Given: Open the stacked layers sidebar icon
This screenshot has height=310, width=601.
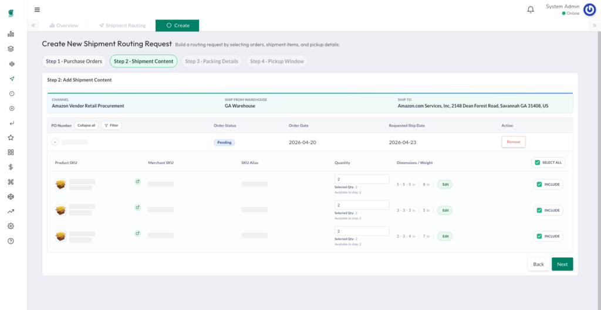Looking at the screenshot, I should coord(11,49).
